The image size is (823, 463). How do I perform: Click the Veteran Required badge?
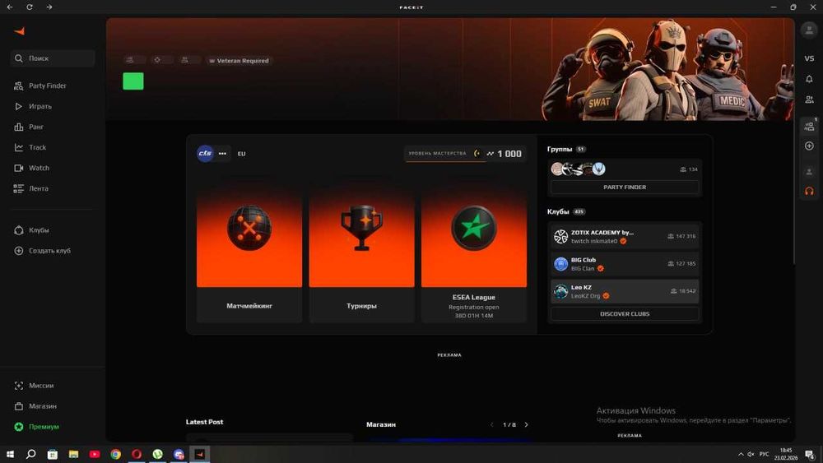pos(239,61)
